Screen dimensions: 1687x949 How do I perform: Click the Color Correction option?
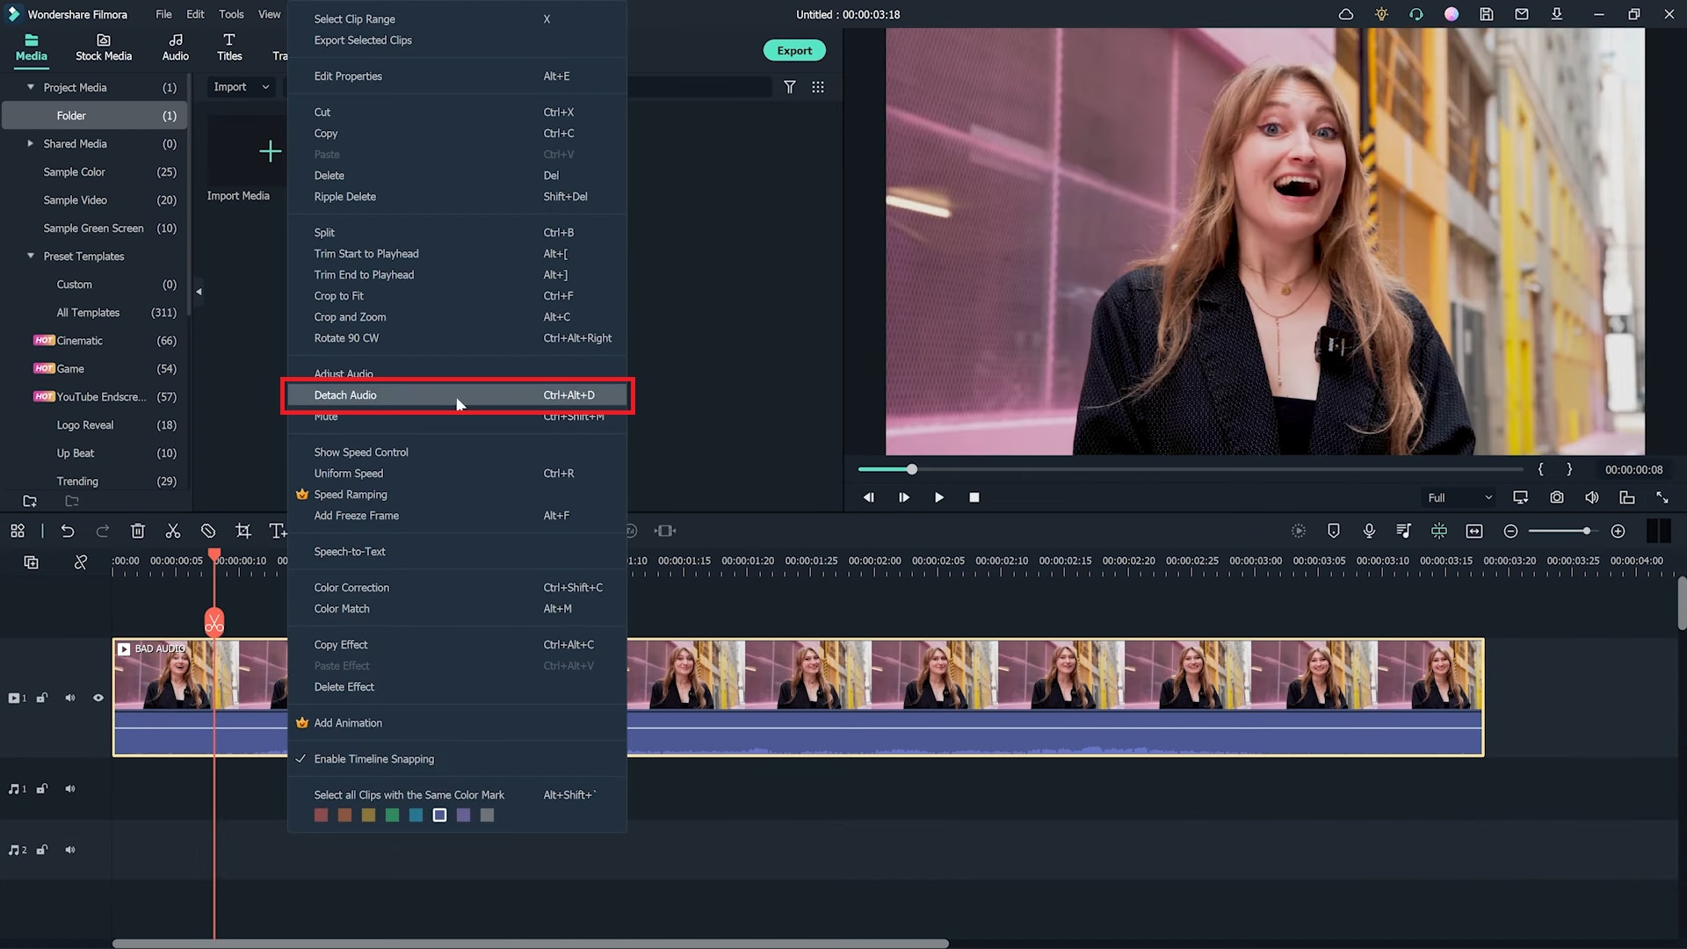[351, 588]
